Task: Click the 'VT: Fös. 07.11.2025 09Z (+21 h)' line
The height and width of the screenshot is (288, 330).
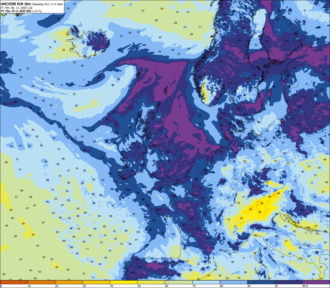Action: point(21,11)
